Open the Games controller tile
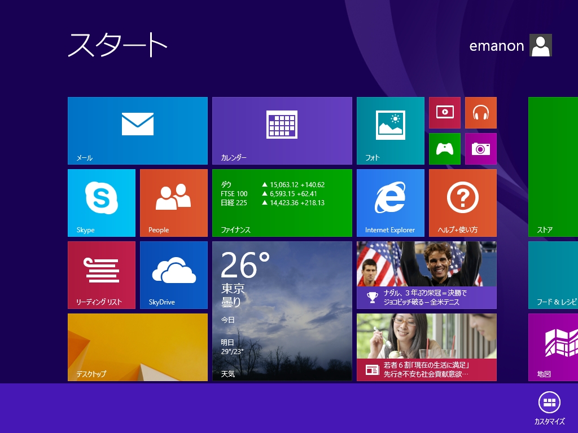The width and height of the screenshot is (578, 433). tap(445, 149)
